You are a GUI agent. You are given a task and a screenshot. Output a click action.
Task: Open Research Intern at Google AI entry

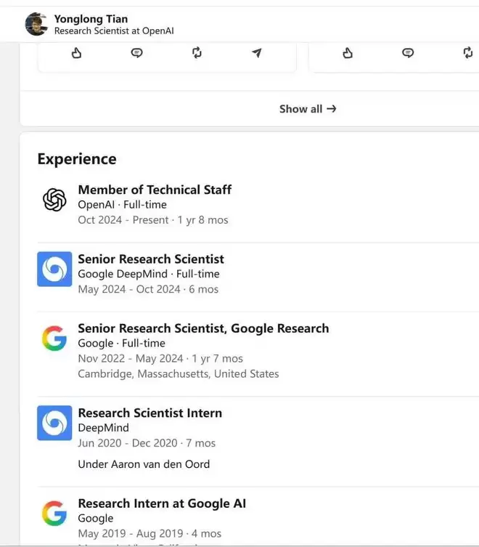point(162,503)
